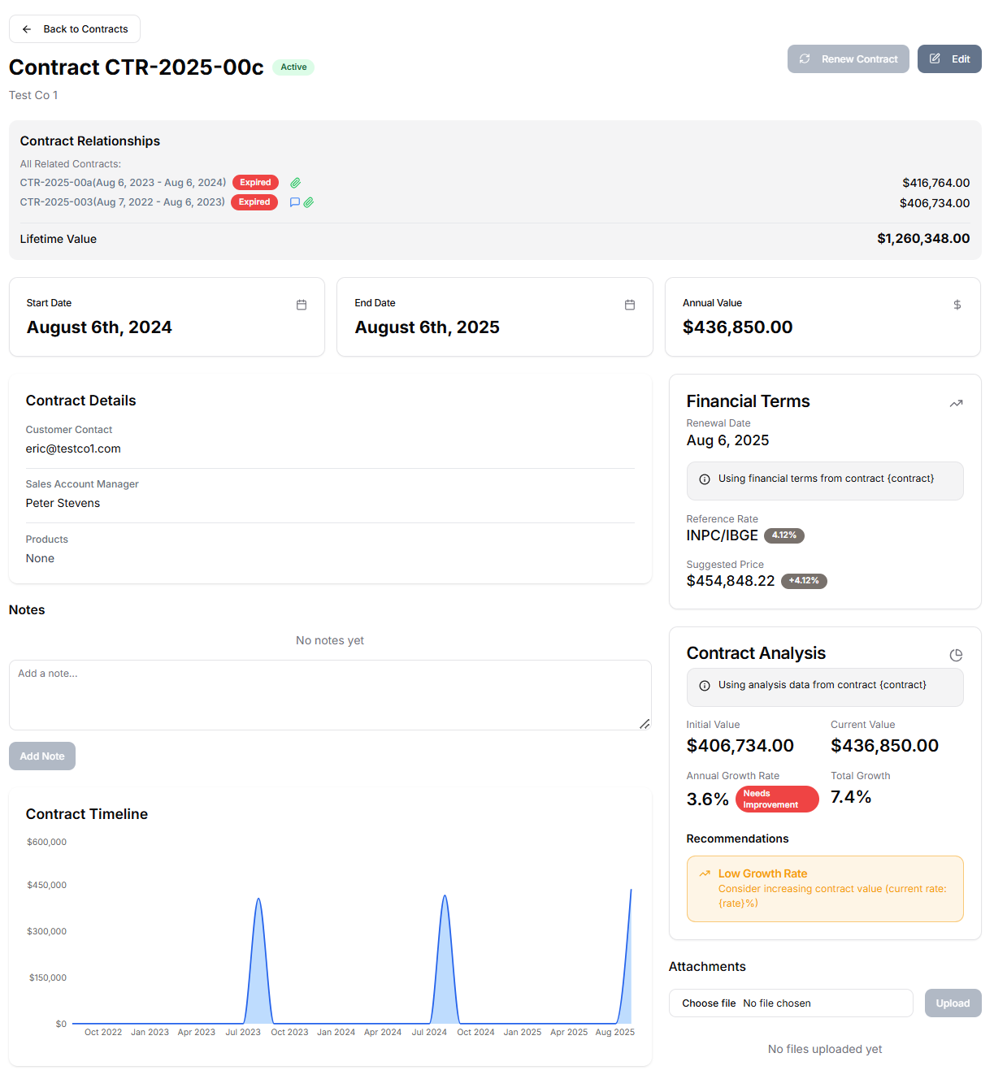
Task: Click the Add Note button
Action: 42,756
